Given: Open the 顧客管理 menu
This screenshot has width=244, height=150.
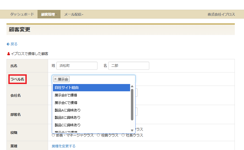Looking at the screenshot, I should click(x=49, y=14).
